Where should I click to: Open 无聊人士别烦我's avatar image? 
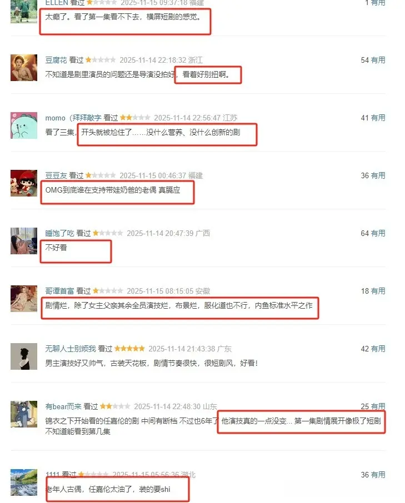tap(24, 356)
